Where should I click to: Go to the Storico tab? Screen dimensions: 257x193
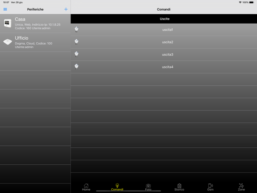pos(179,187)
